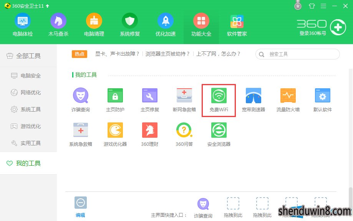The image size is (353, 221).
Task: Launch the 诈骗查询 tool
Action: click(81, 100)
